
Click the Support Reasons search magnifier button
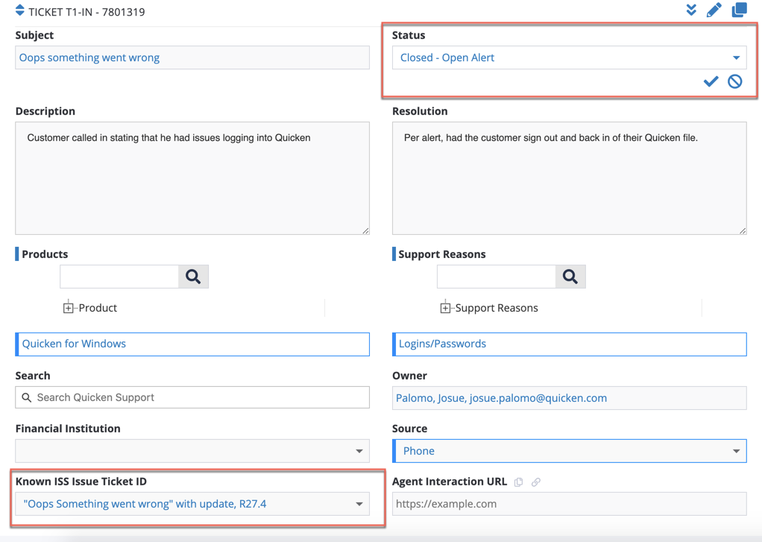570,277
